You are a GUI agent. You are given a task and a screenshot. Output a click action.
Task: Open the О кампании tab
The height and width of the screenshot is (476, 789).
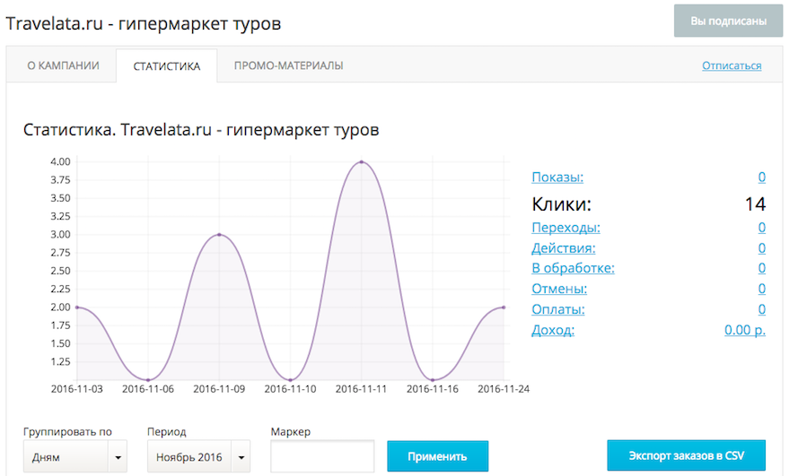[62, 65]
